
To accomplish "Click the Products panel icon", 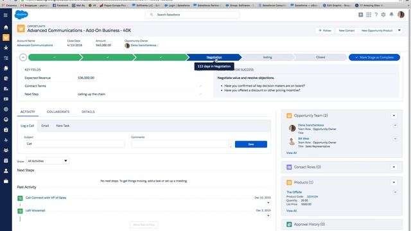I will click(289, 182).
